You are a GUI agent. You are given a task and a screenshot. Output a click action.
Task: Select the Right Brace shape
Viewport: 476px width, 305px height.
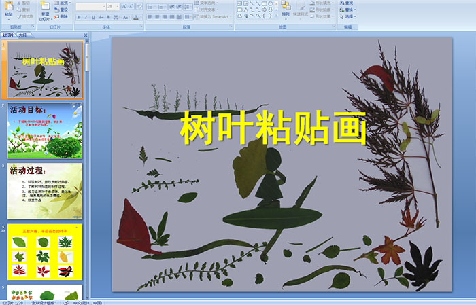[x=270, y=16]
